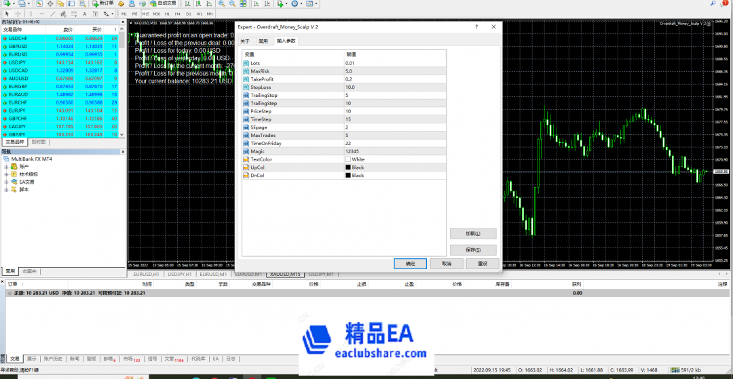The image size is (733, 379).
Task: Select the horizontal line drawing tool
Action: 42,14
